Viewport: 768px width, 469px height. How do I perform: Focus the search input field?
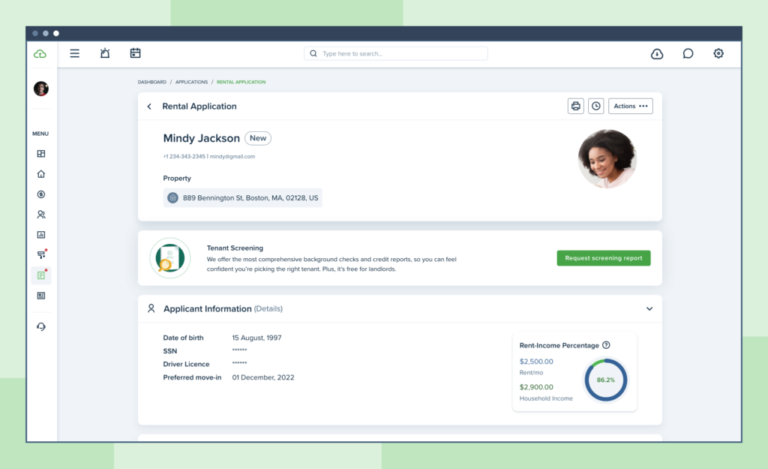tap(396, 53)
